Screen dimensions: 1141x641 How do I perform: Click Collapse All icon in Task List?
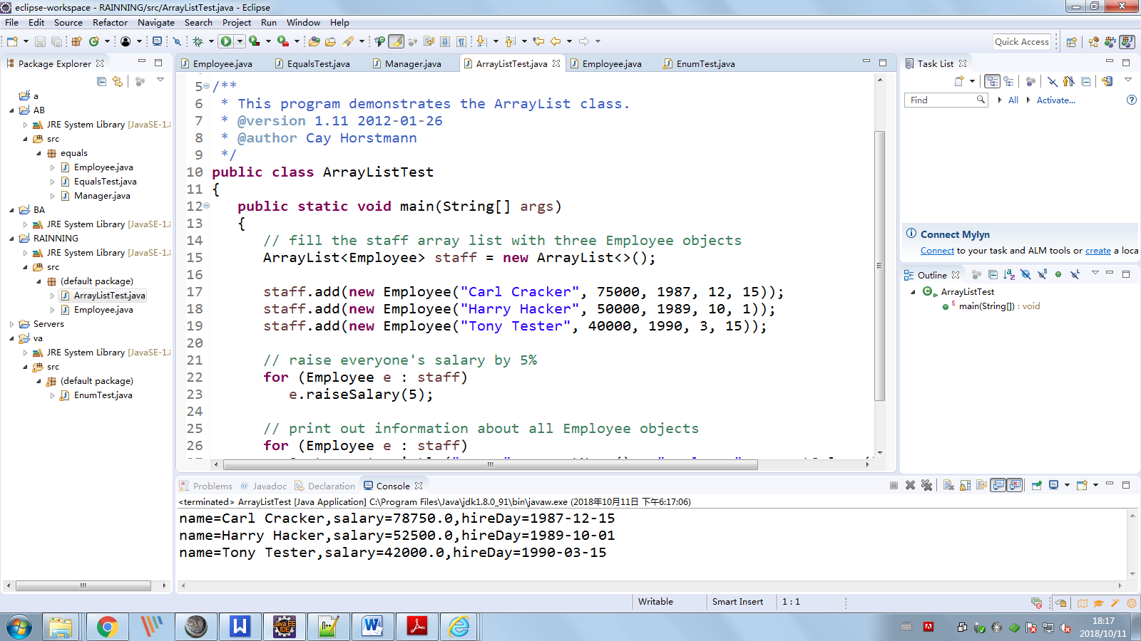point(1085,81)
